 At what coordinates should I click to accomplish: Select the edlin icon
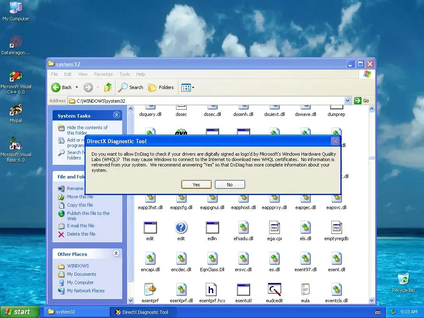pyautogui.click(x=212, y=228)
